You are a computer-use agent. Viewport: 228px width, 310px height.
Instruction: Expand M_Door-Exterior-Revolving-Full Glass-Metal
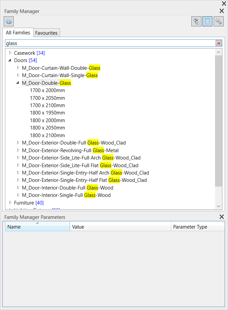click(18, 150)
